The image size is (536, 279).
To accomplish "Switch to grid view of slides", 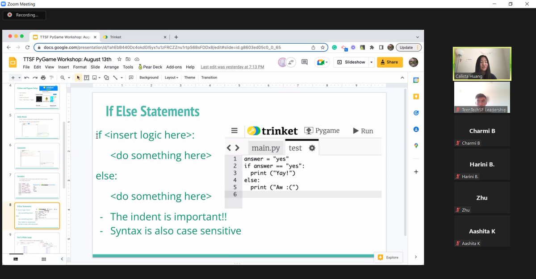I will (x=44, y=259).
